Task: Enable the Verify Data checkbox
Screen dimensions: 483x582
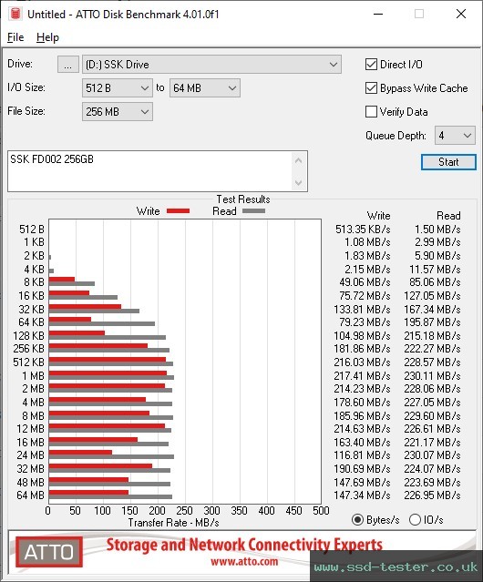Action: coord(371,112)
